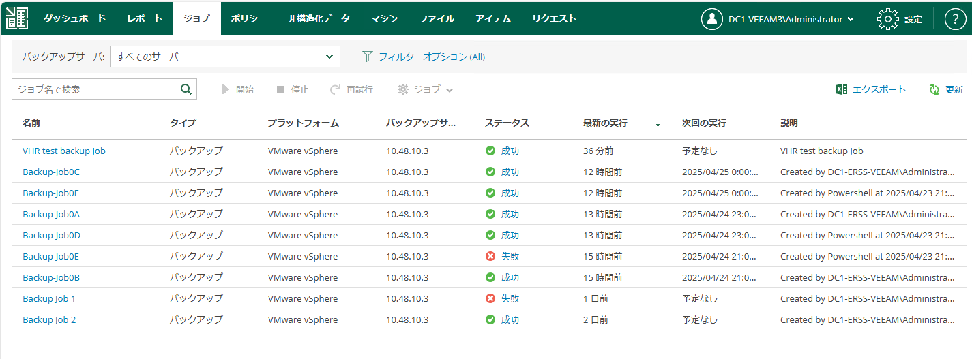Click the sort arrow beside 最新の実行
The width and height of the screenshot is (972, 359).
click(658, 123)
